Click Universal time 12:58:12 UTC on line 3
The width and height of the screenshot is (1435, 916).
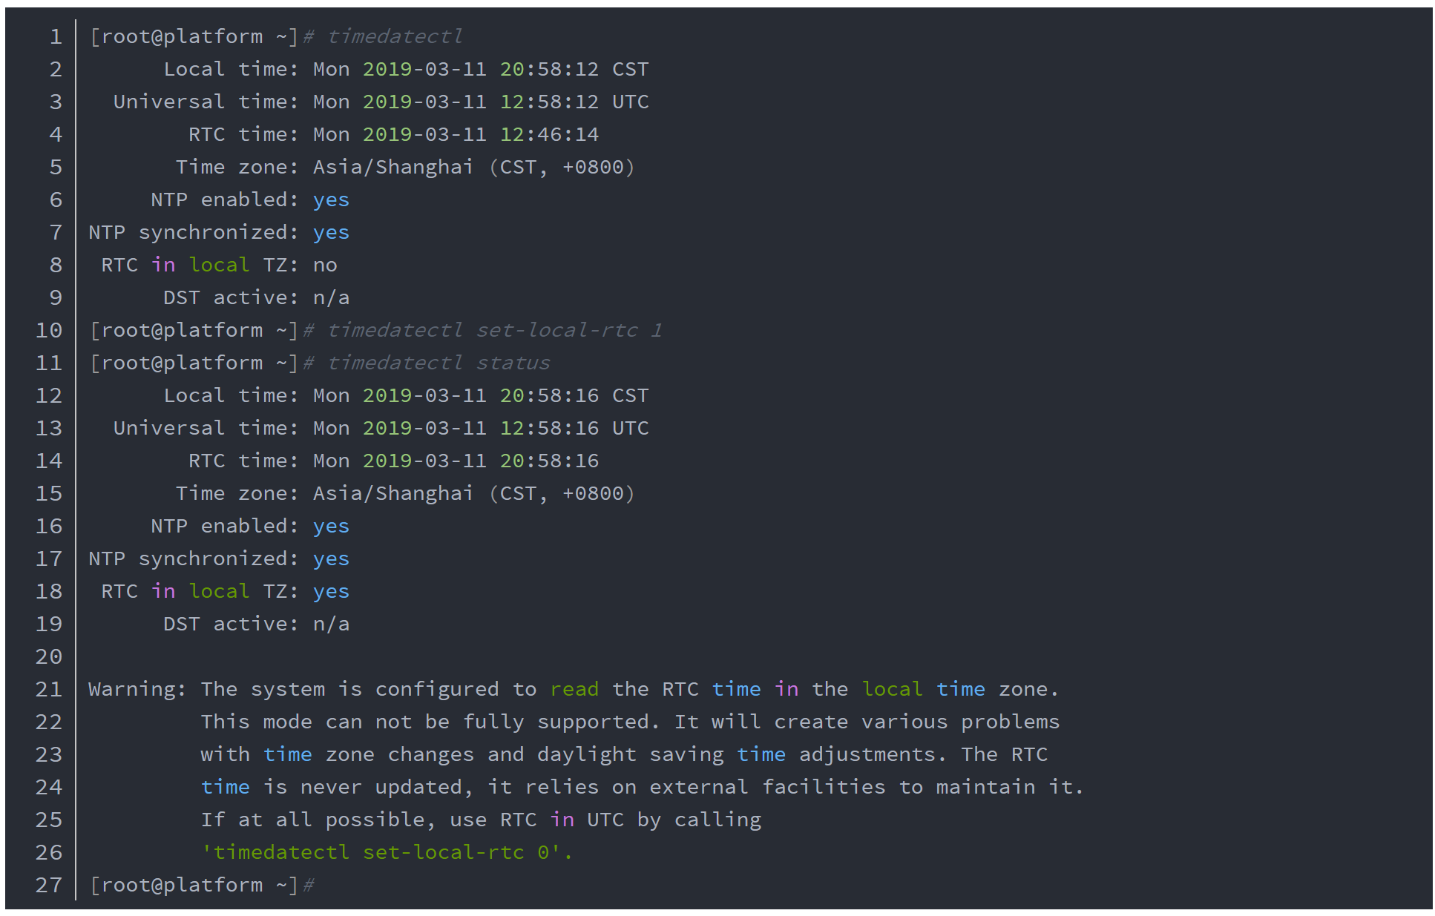[574, 102]
